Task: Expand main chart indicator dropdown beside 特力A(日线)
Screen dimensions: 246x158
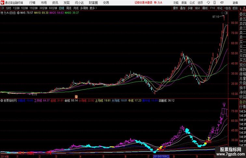Action: pyautogui.click(x=18, y=13)
